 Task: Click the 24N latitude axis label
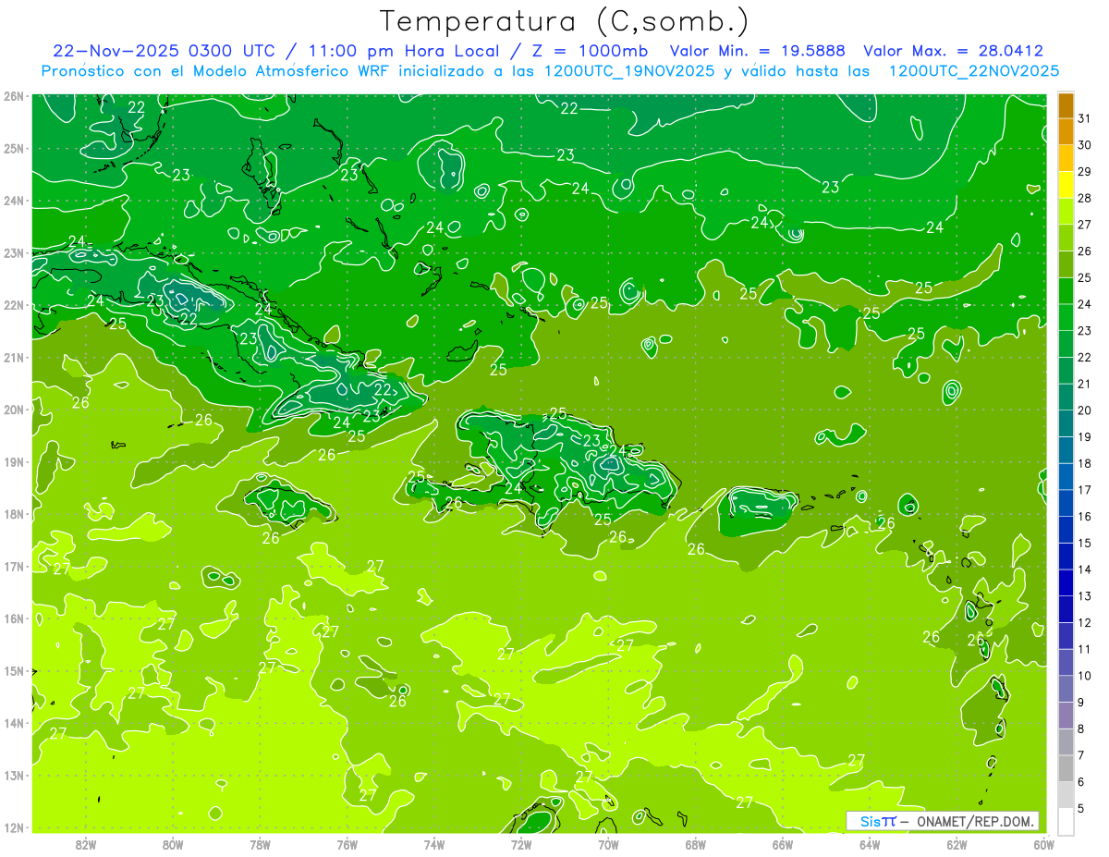click(14, 201)
